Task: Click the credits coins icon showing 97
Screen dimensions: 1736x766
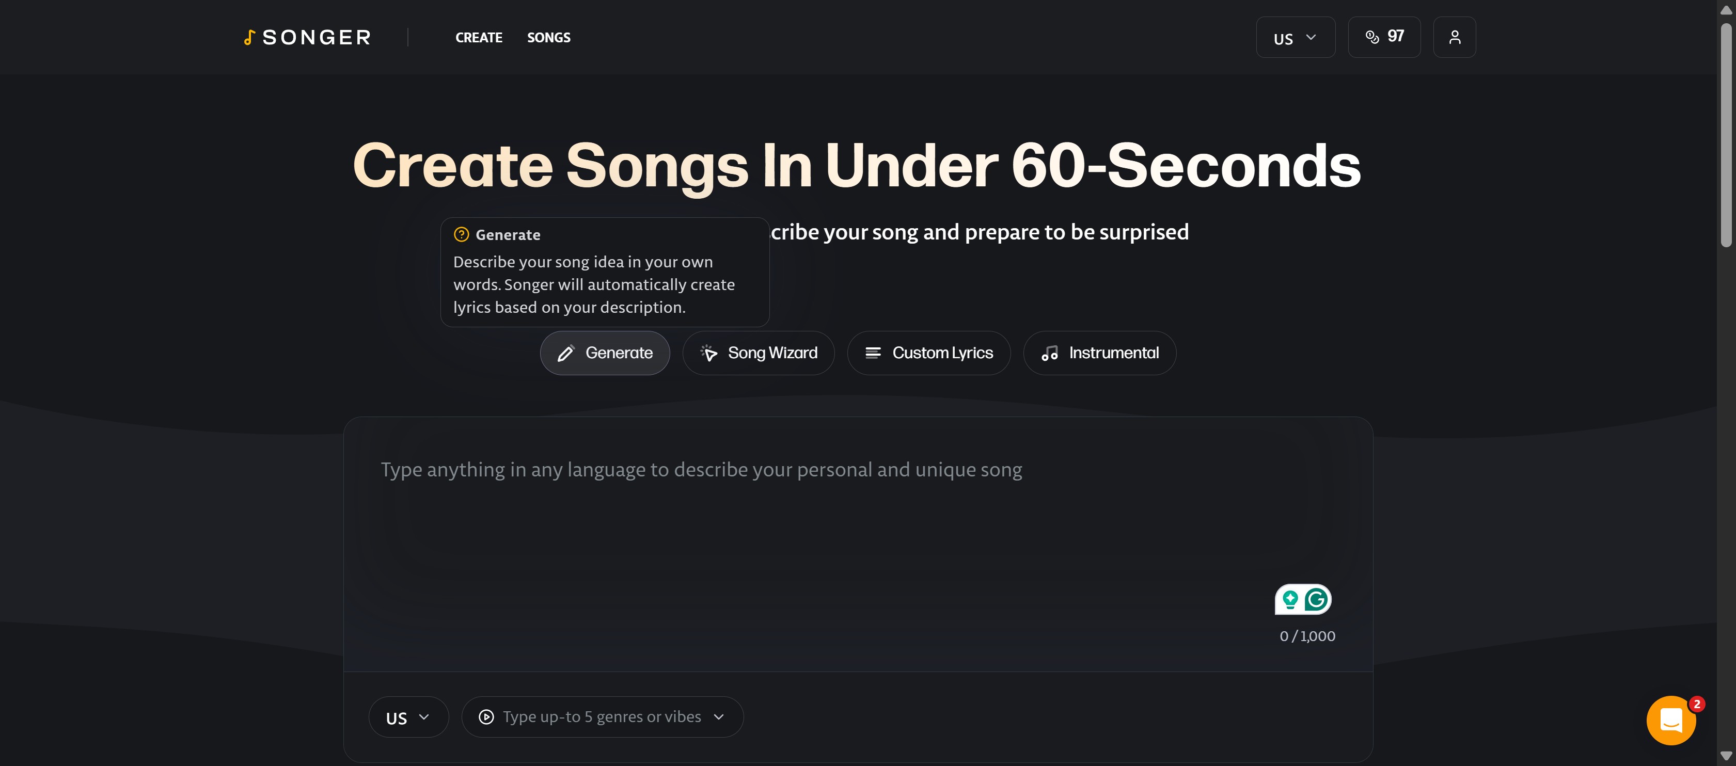Action: 1371,37
